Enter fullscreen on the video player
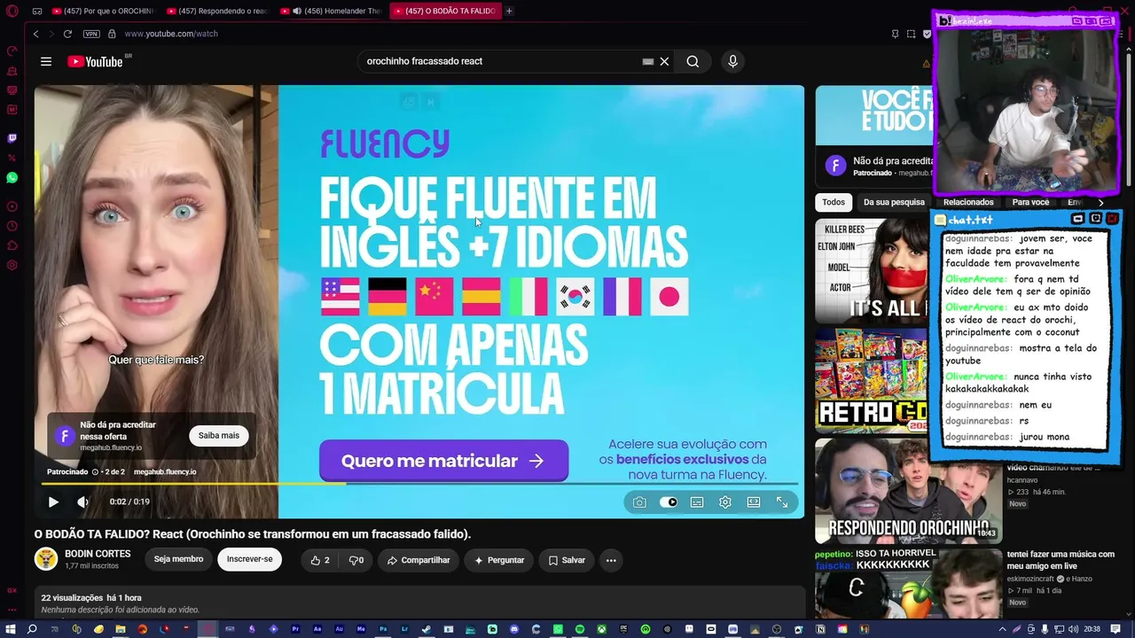The height and width of the screenshot is (638, 1135). click(782, 502)
